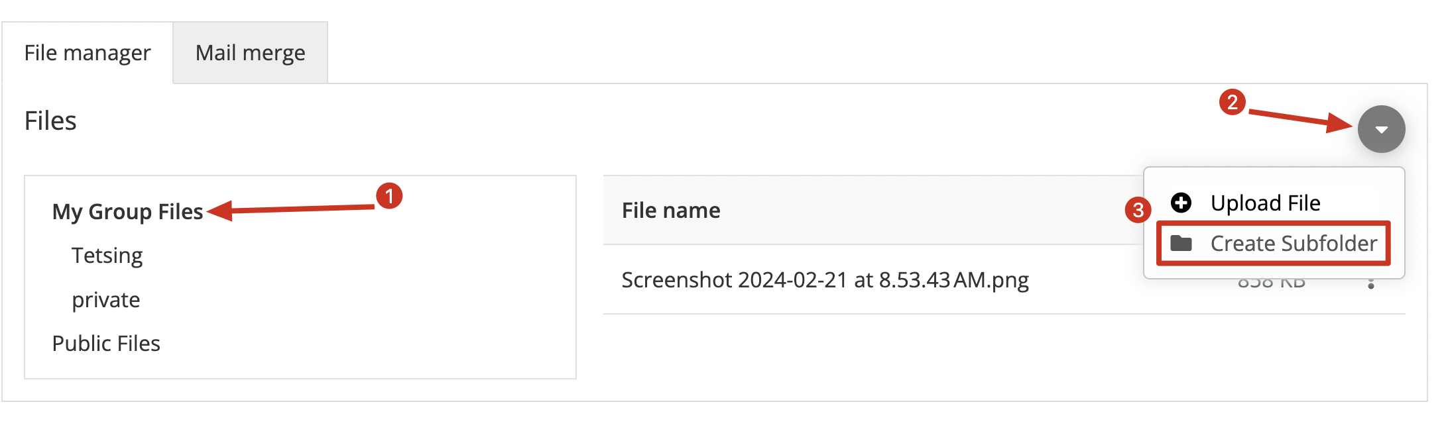Open the File manager tab

88,53
